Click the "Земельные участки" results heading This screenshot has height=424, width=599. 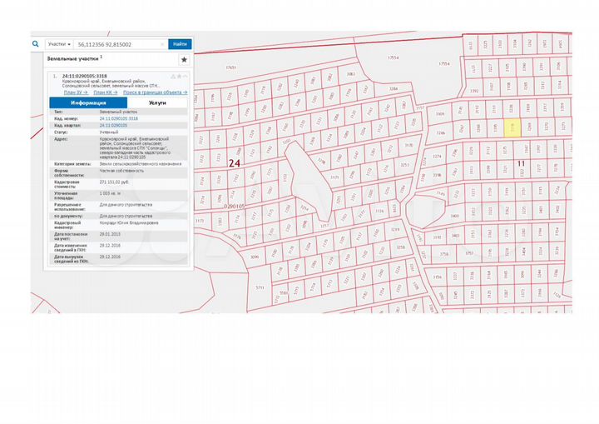[72, 59]
